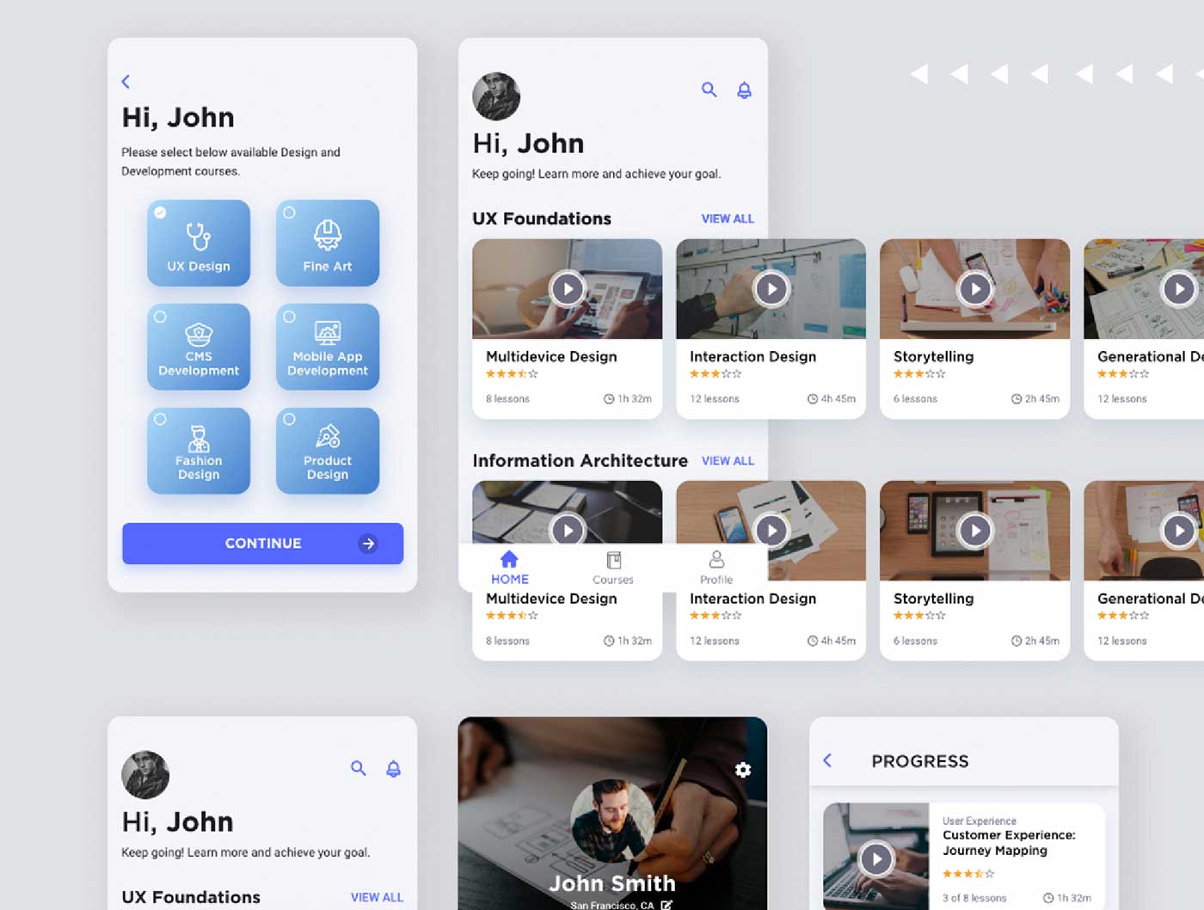Switch to the Profile tab
The width and height of the screenshot is (1204, 910).
(x=716, y=568)
